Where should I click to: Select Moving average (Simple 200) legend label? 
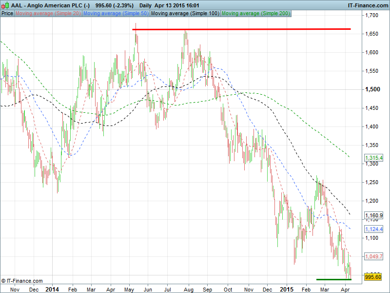click(x=255, y=14)
